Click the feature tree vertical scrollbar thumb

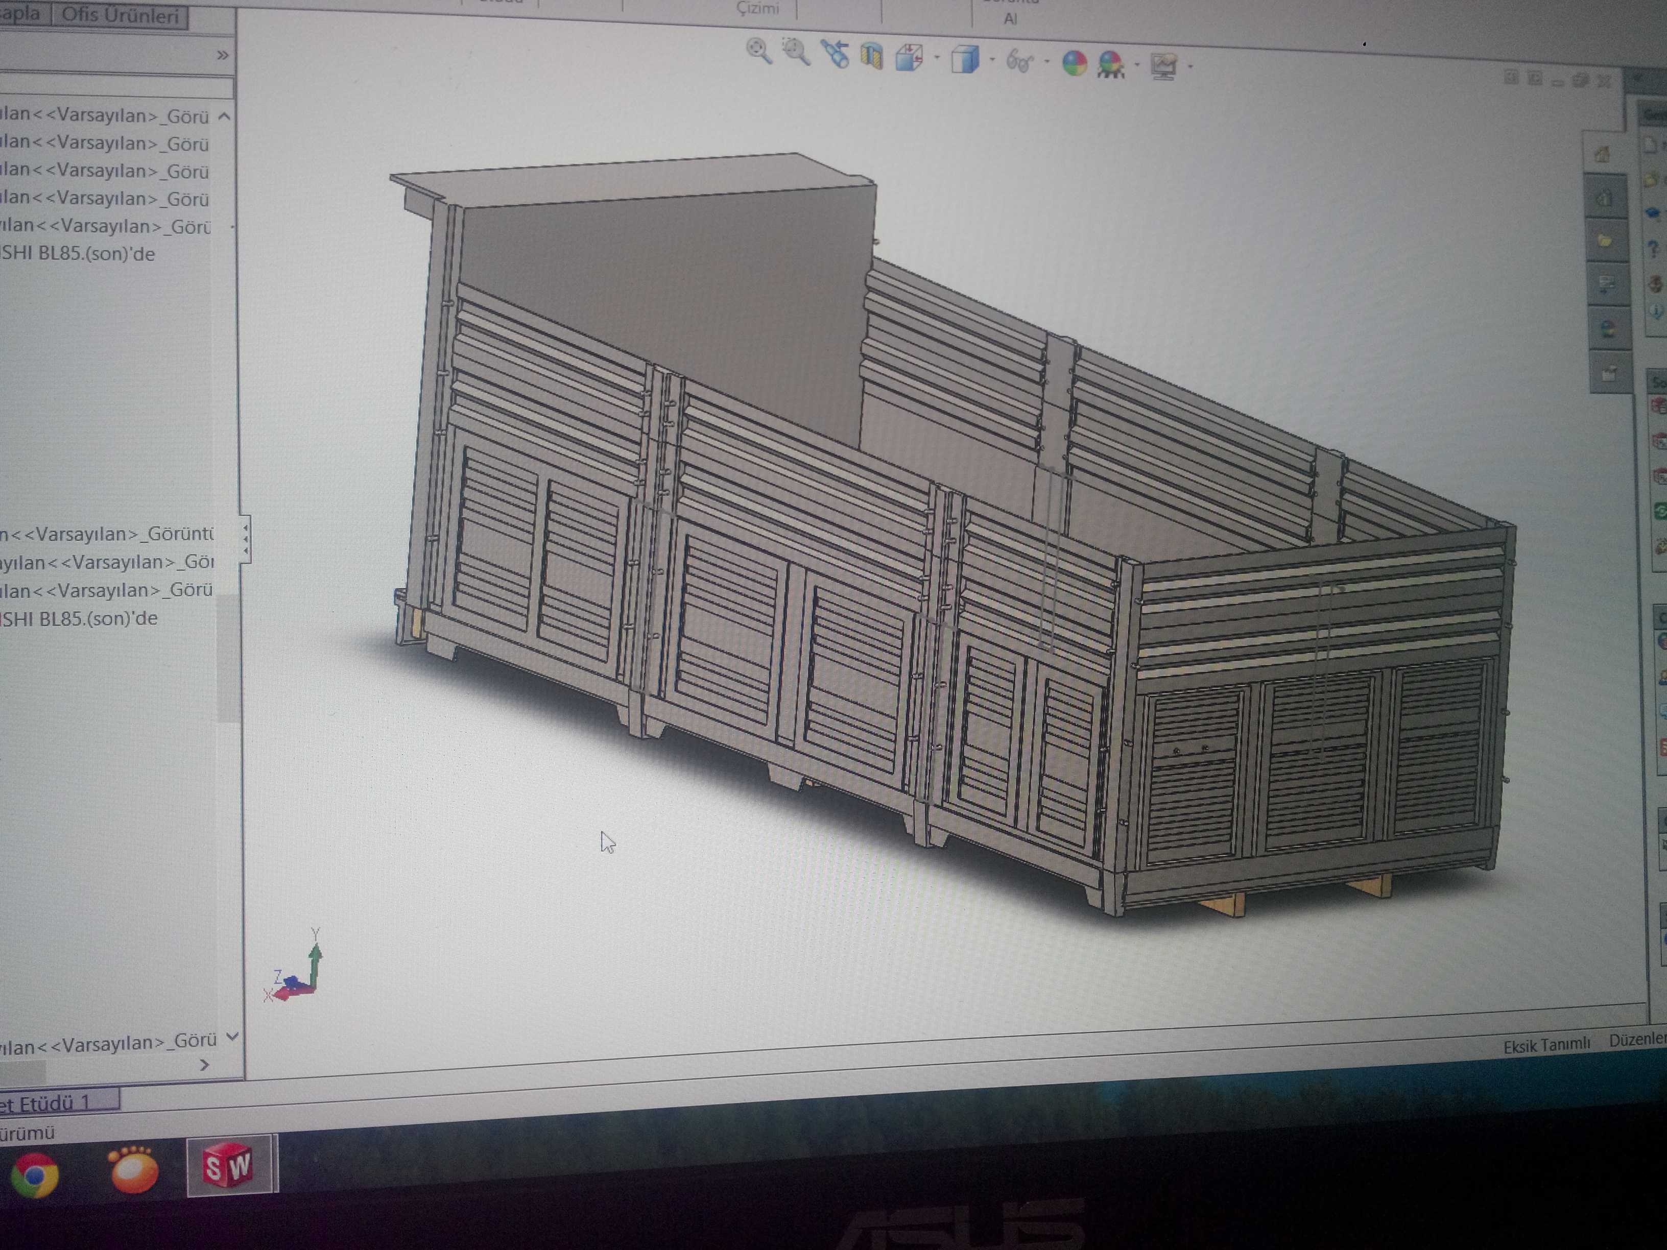coord(228,659)
